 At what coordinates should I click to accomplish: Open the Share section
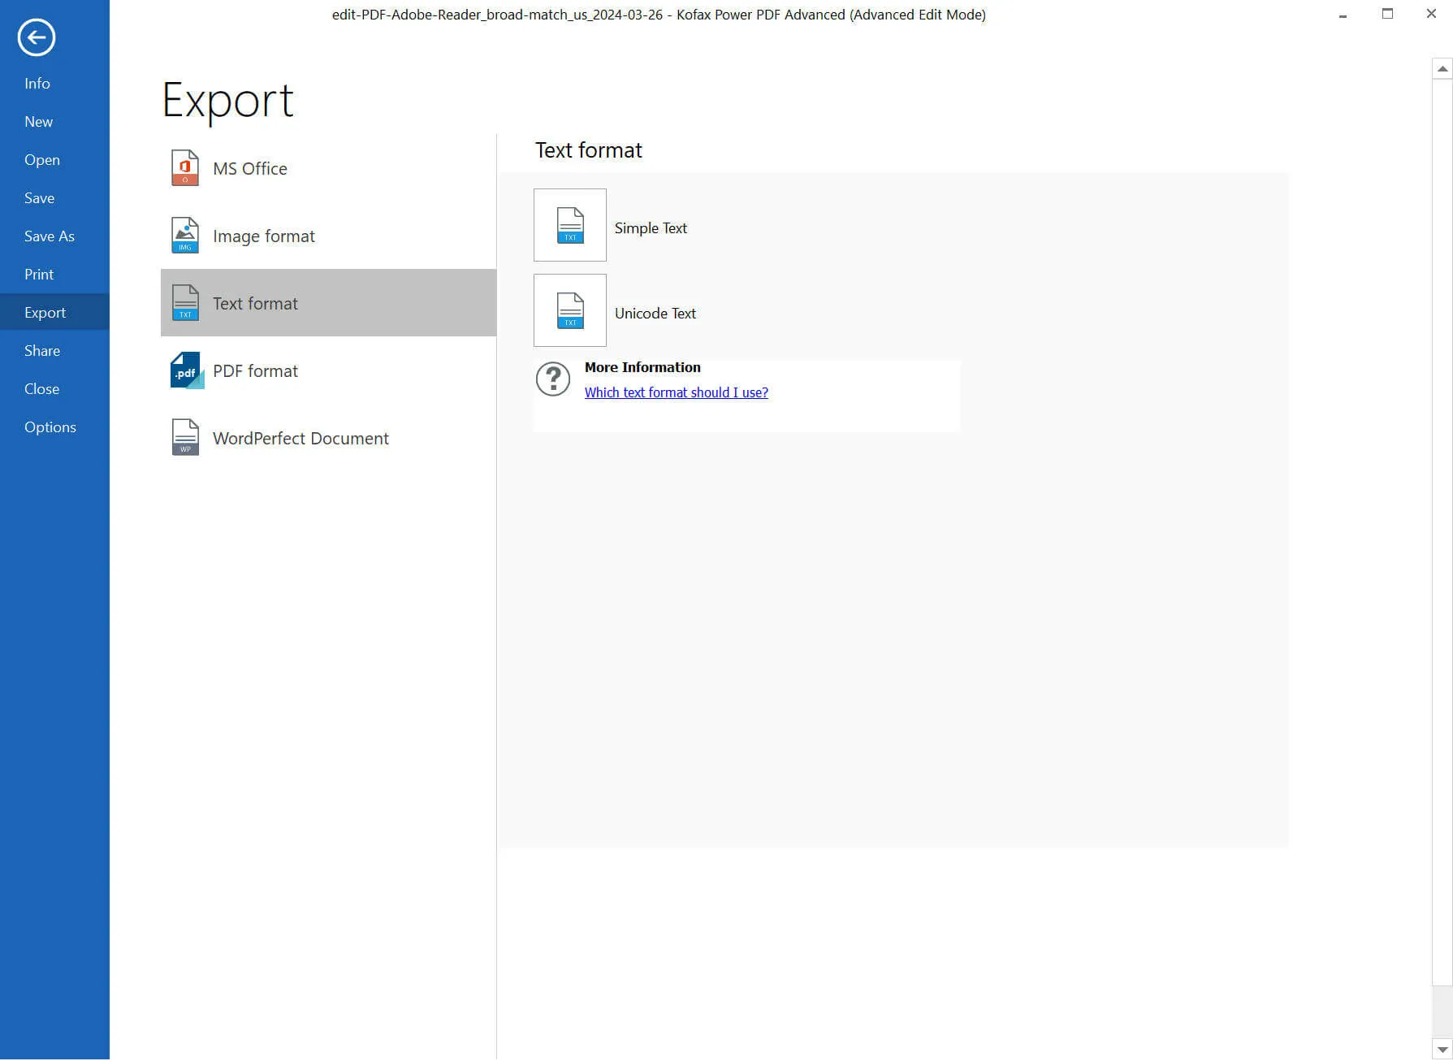42,351
